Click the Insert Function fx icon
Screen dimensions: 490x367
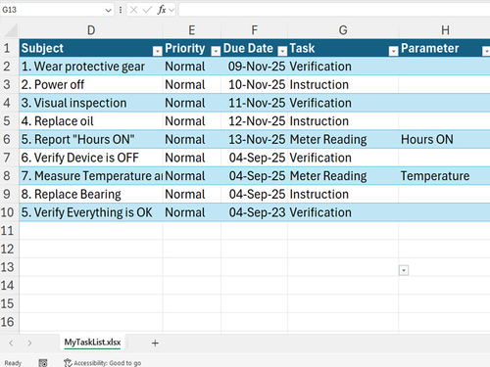162,10
